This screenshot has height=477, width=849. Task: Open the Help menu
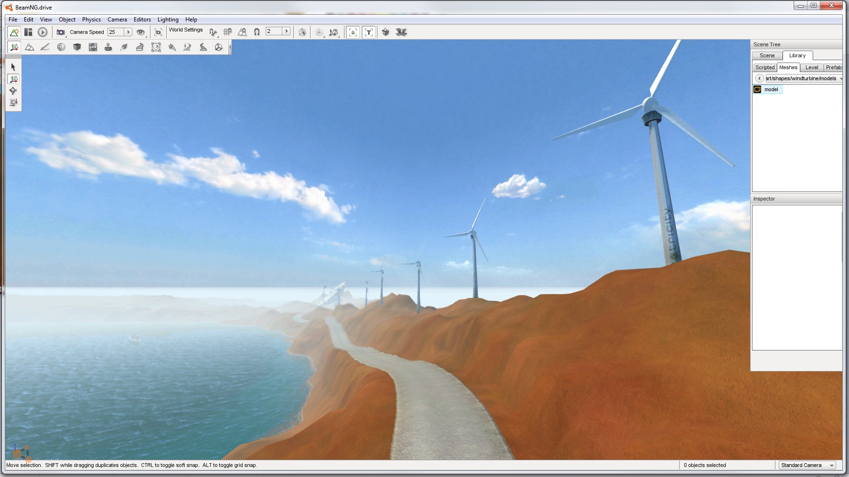[191, 20]
